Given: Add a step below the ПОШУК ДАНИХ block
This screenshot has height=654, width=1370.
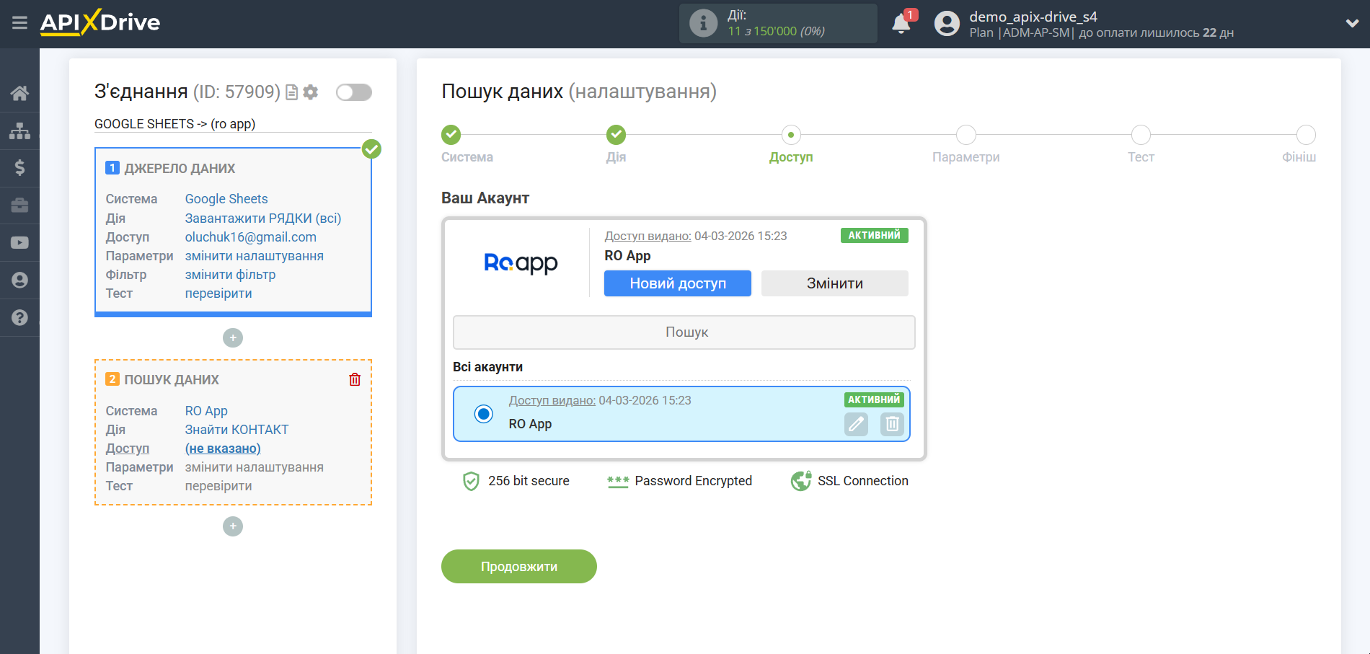Looking at the screenshot, I should coord(233,526).
